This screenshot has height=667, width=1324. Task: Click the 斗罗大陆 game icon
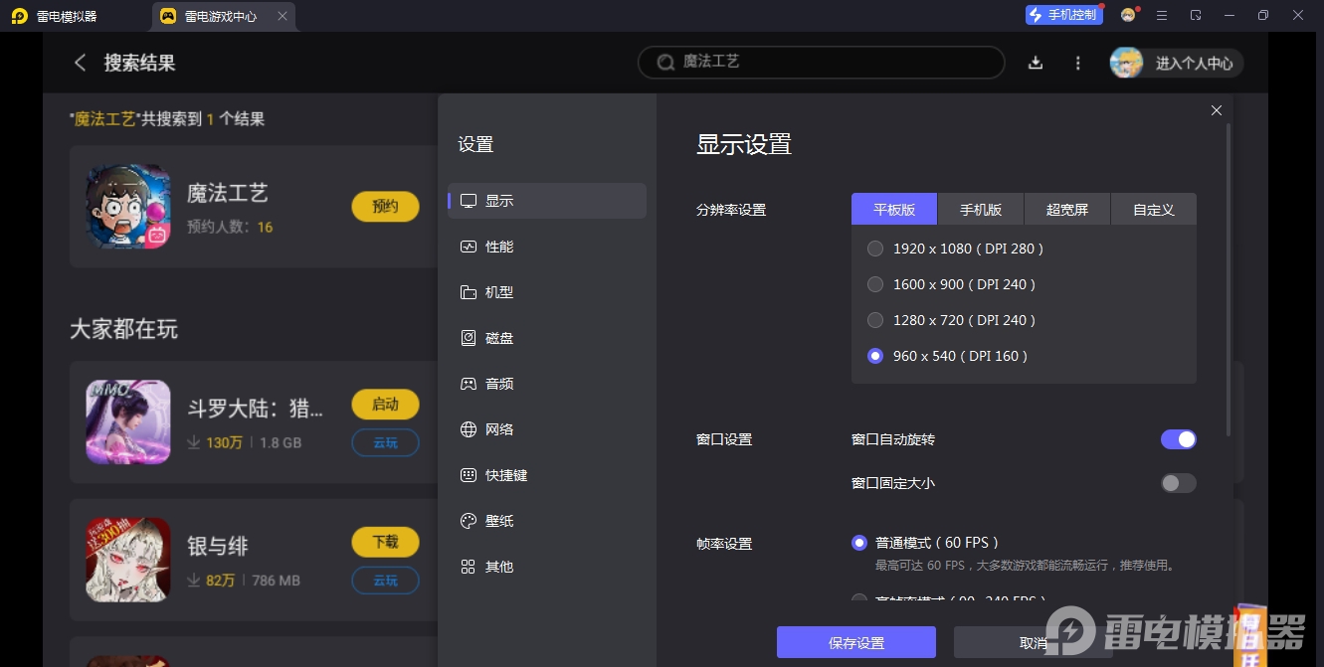pos(128,421)
